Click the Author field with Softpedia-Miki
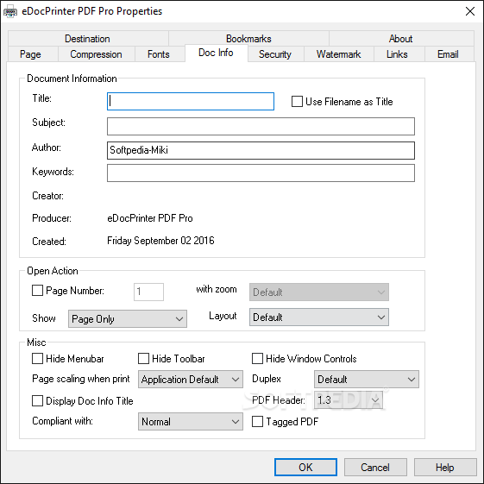The height and width of the screenshot is (484, 484). [x=261, y=150]
